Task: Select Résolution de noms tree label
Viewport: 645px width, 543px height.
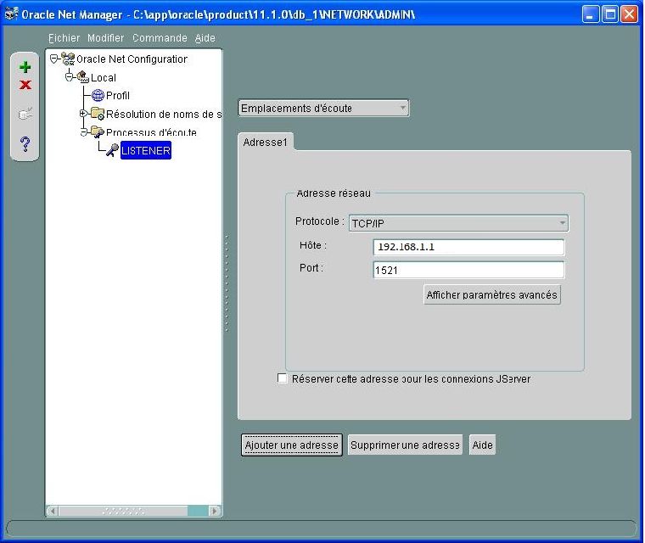Action: (163, 114)
